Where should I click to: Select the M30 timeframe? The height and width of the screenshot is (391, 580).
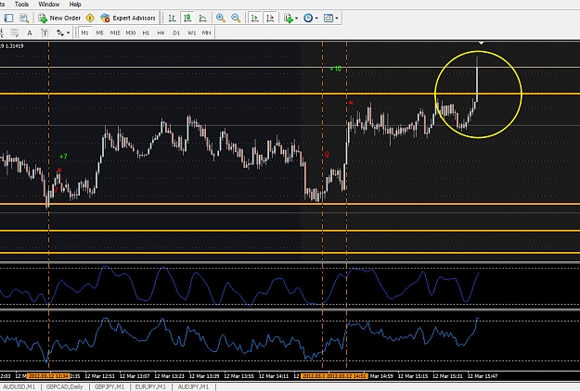pos(131,32)
